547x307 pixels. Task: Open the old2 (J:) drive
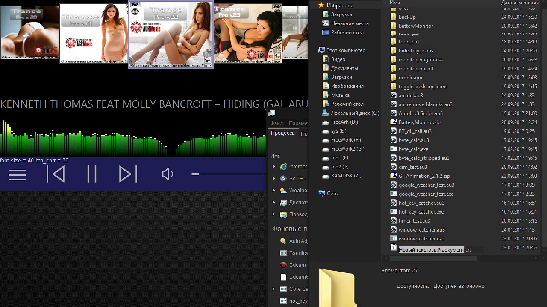335,167
